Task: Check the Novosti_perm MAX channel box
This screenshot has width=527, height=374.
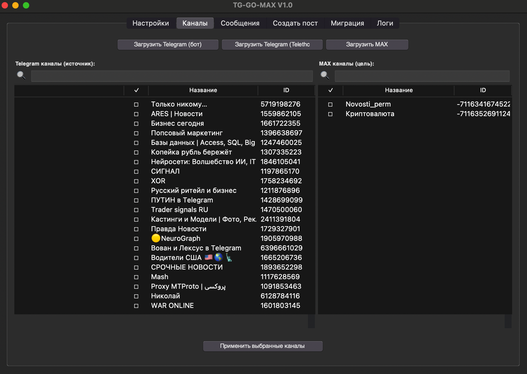Action: [330, 105]
